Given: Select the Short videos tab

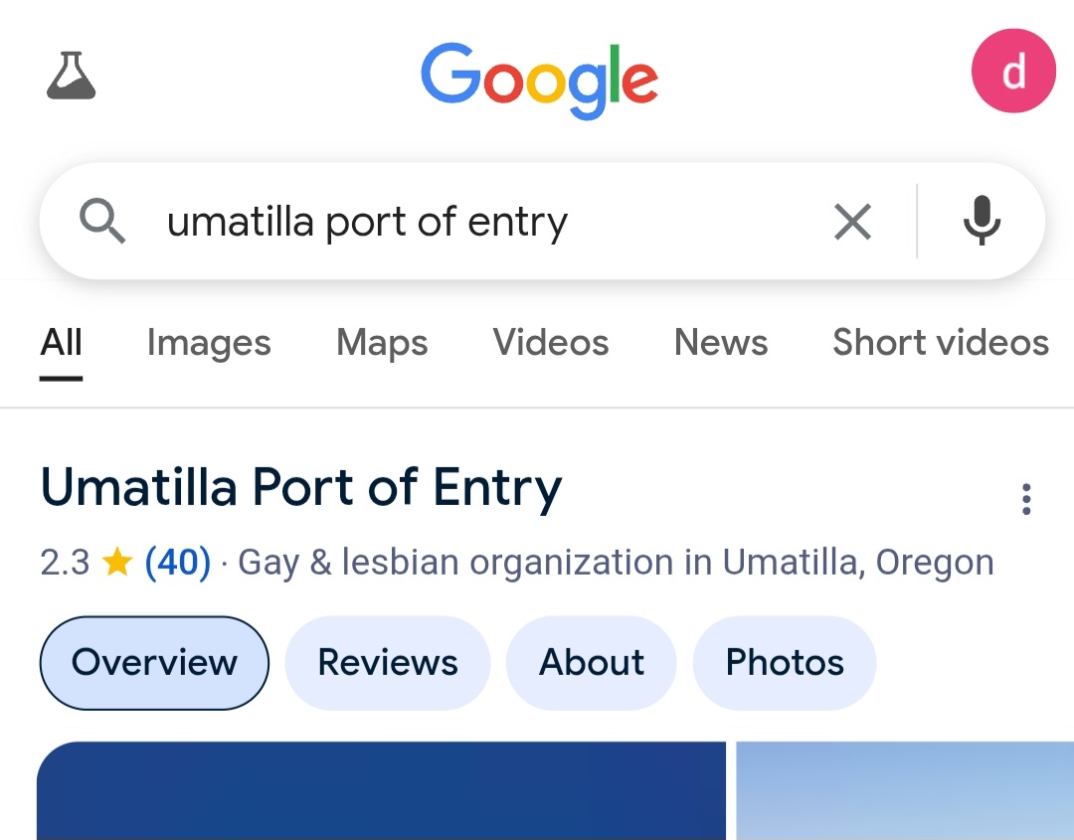Looking at the screenshot, I should point(941,343).
